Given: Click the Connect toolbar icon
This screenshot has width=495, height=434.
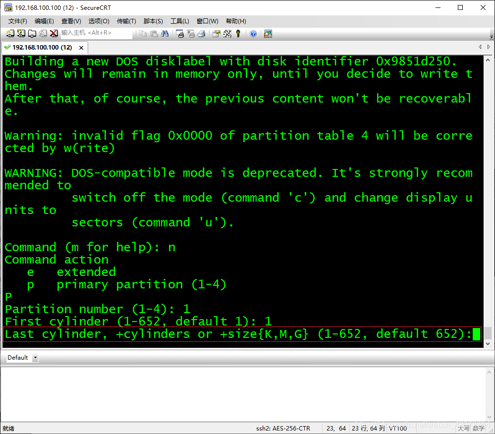Looking at the screenshot, I should tap(10, 34).
